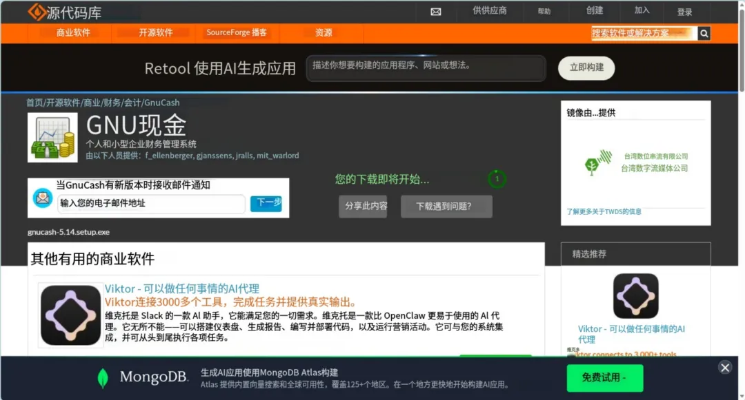The image size is (745, 400).
Task: Click the gnucash-5.14.setup.exe filename text
Action: [68, 232]
